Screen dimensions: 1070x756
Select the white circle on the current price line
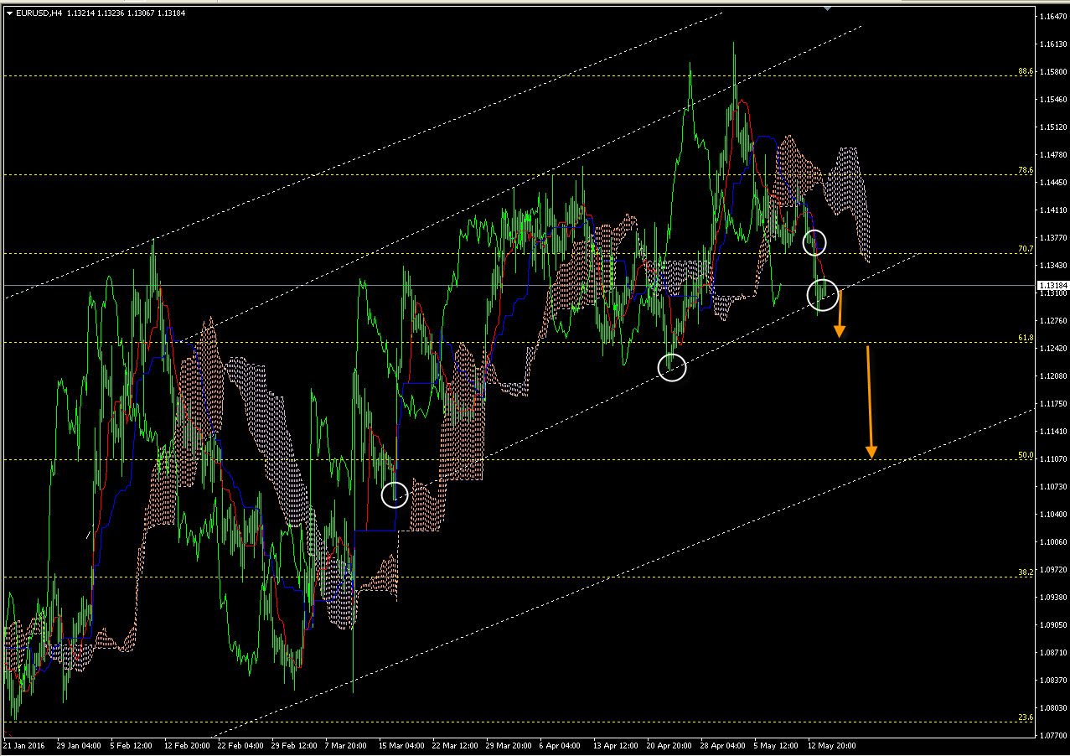(x=823, y=293)
